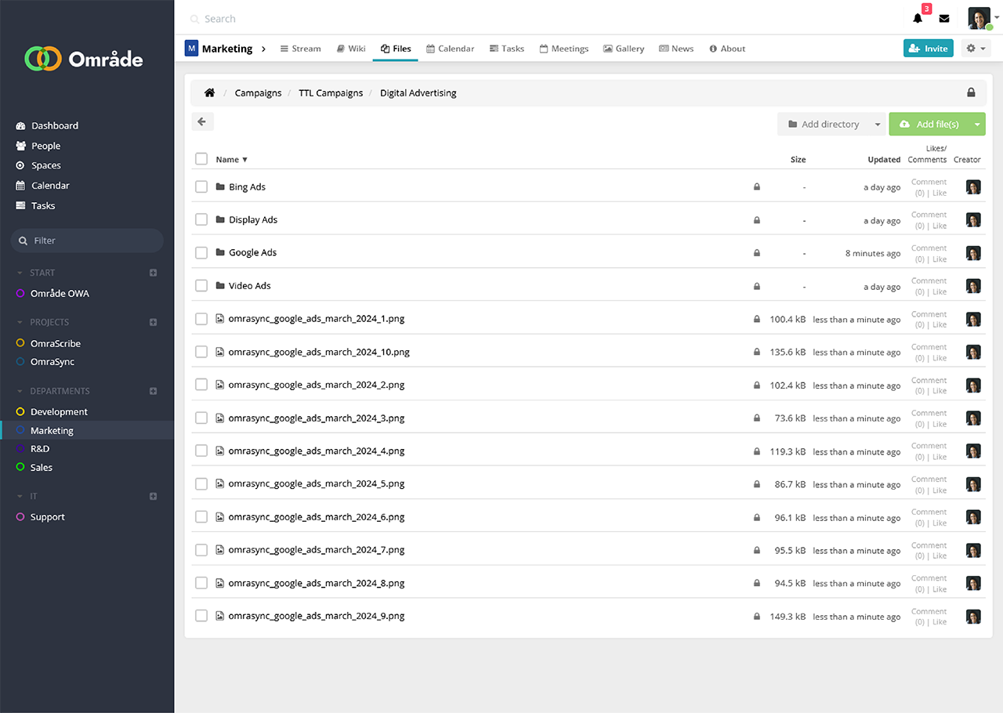Open the space settings gear dropdown
This screenshot has width=1003, height=713.
click(x=976, y=49)
